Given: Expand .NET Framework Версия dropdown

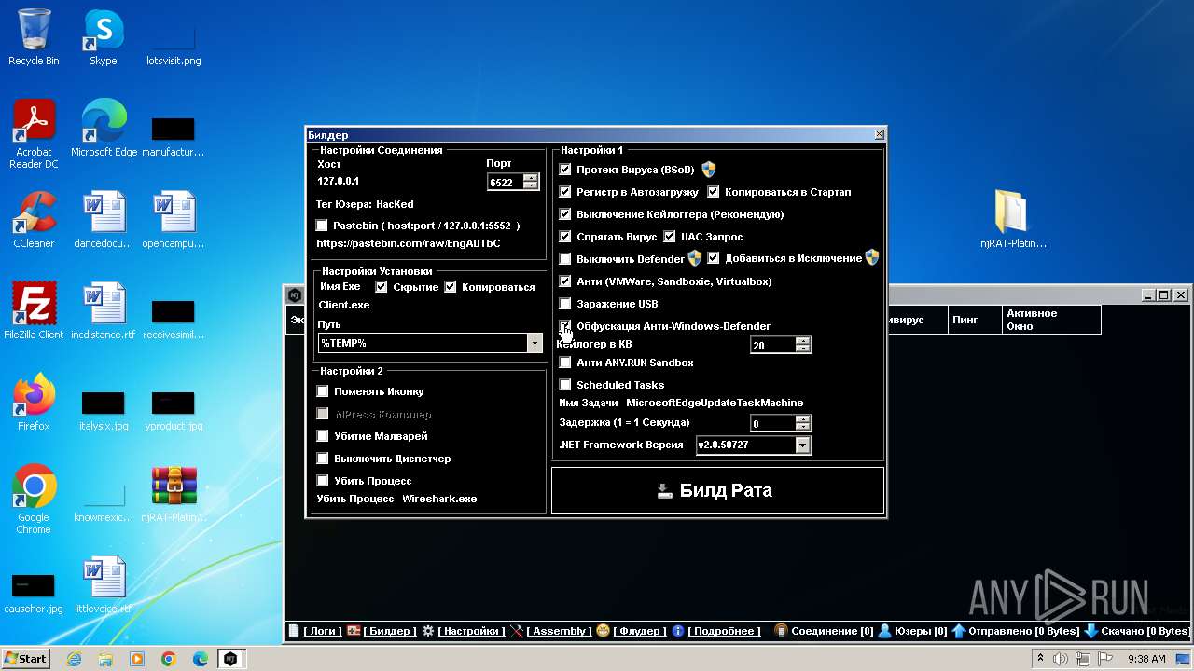Looking at the screenshot, I should click(802, 445).
